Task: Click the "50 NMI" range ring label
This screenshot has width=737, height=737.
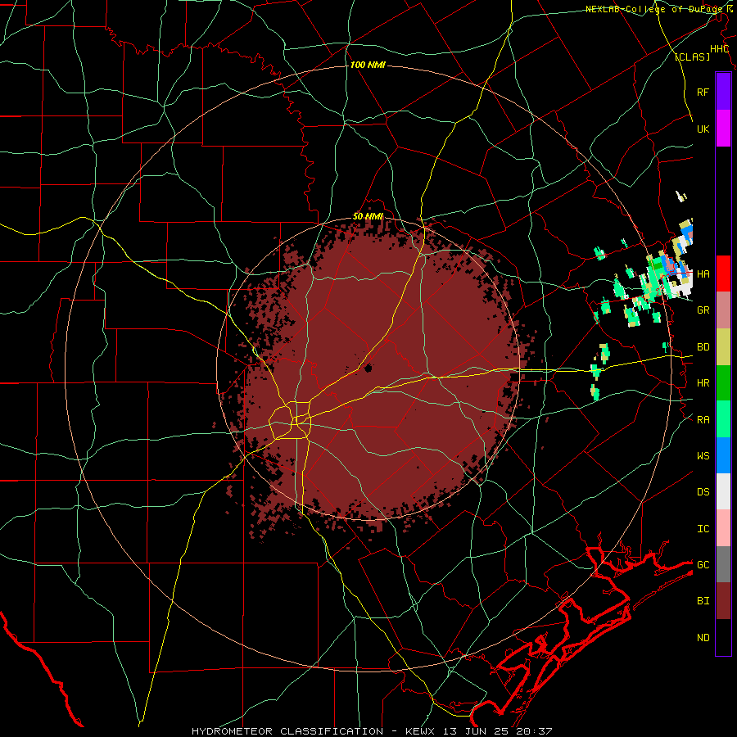Action: coord(368,216)
